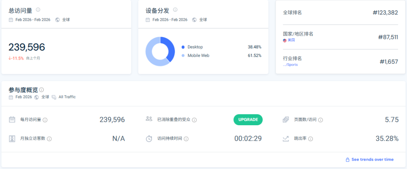Viewport: 407px width, 169px height.
Task: Click global rank value #123,382
Action: pos(385,13)
